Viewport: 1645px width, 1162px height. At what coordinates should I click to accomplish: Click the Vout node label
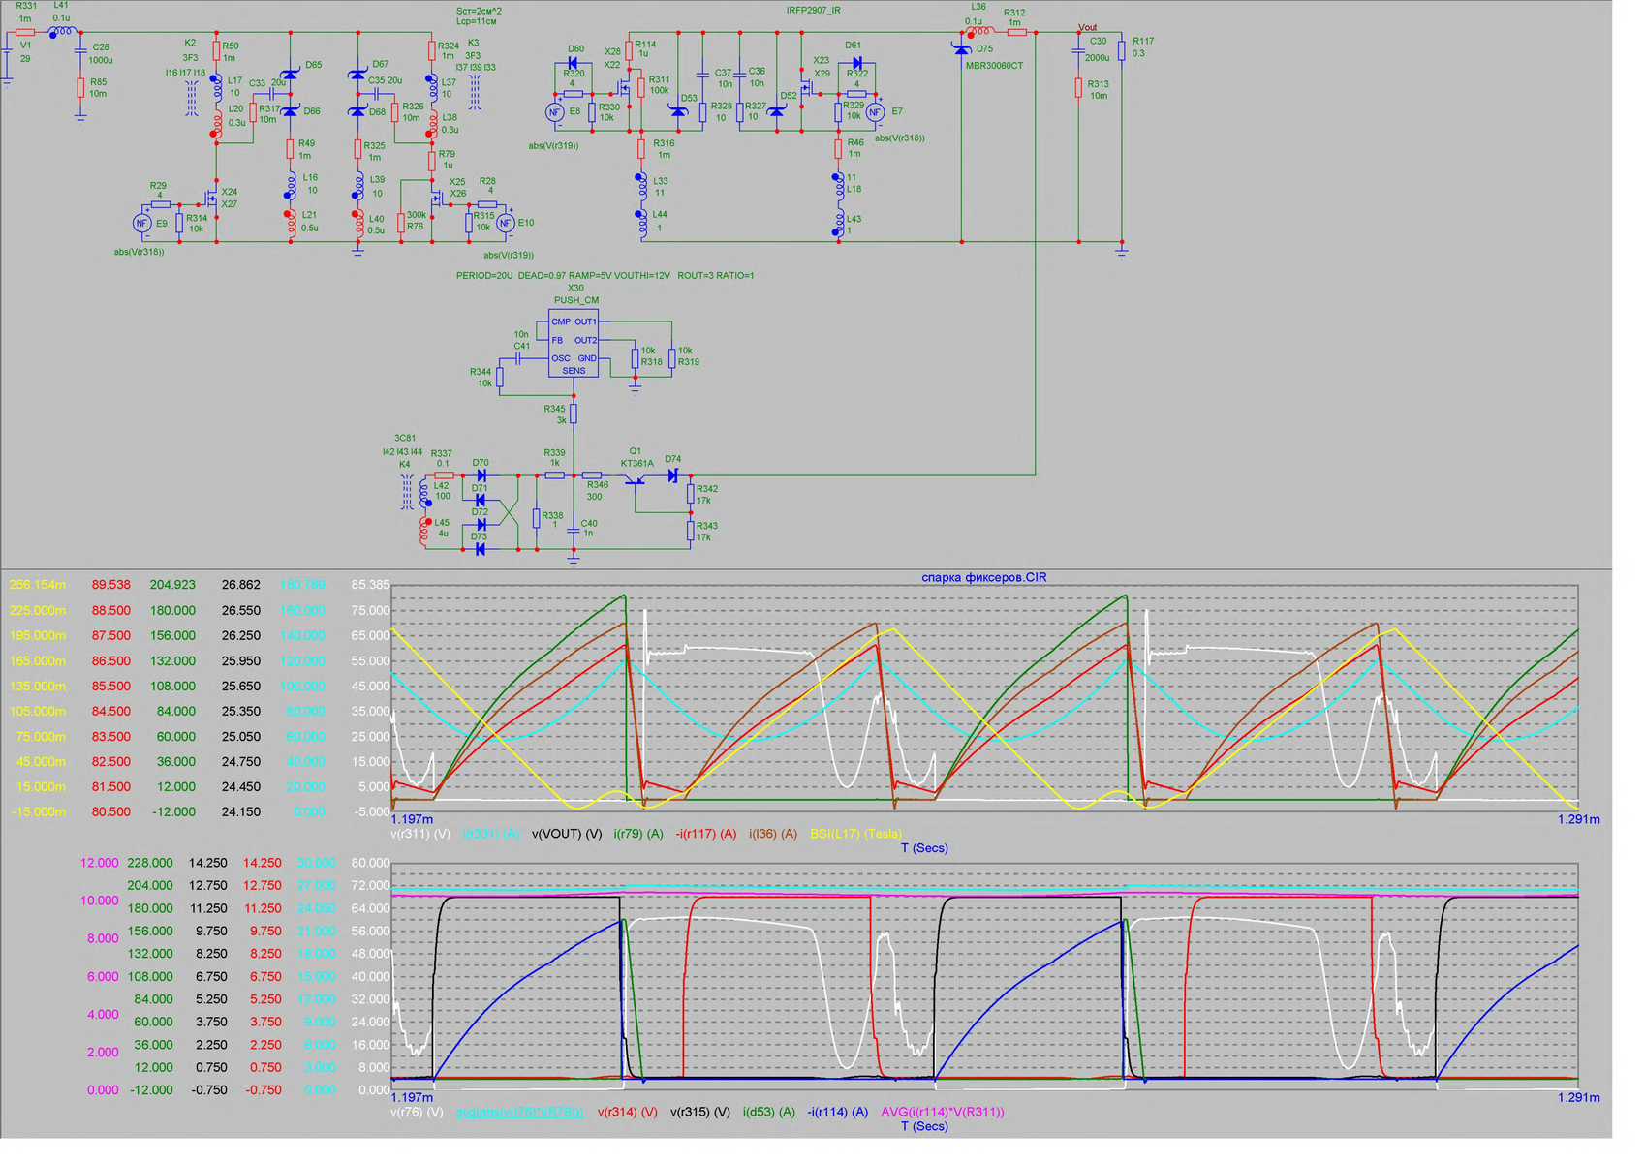(x=1088, y=27)
